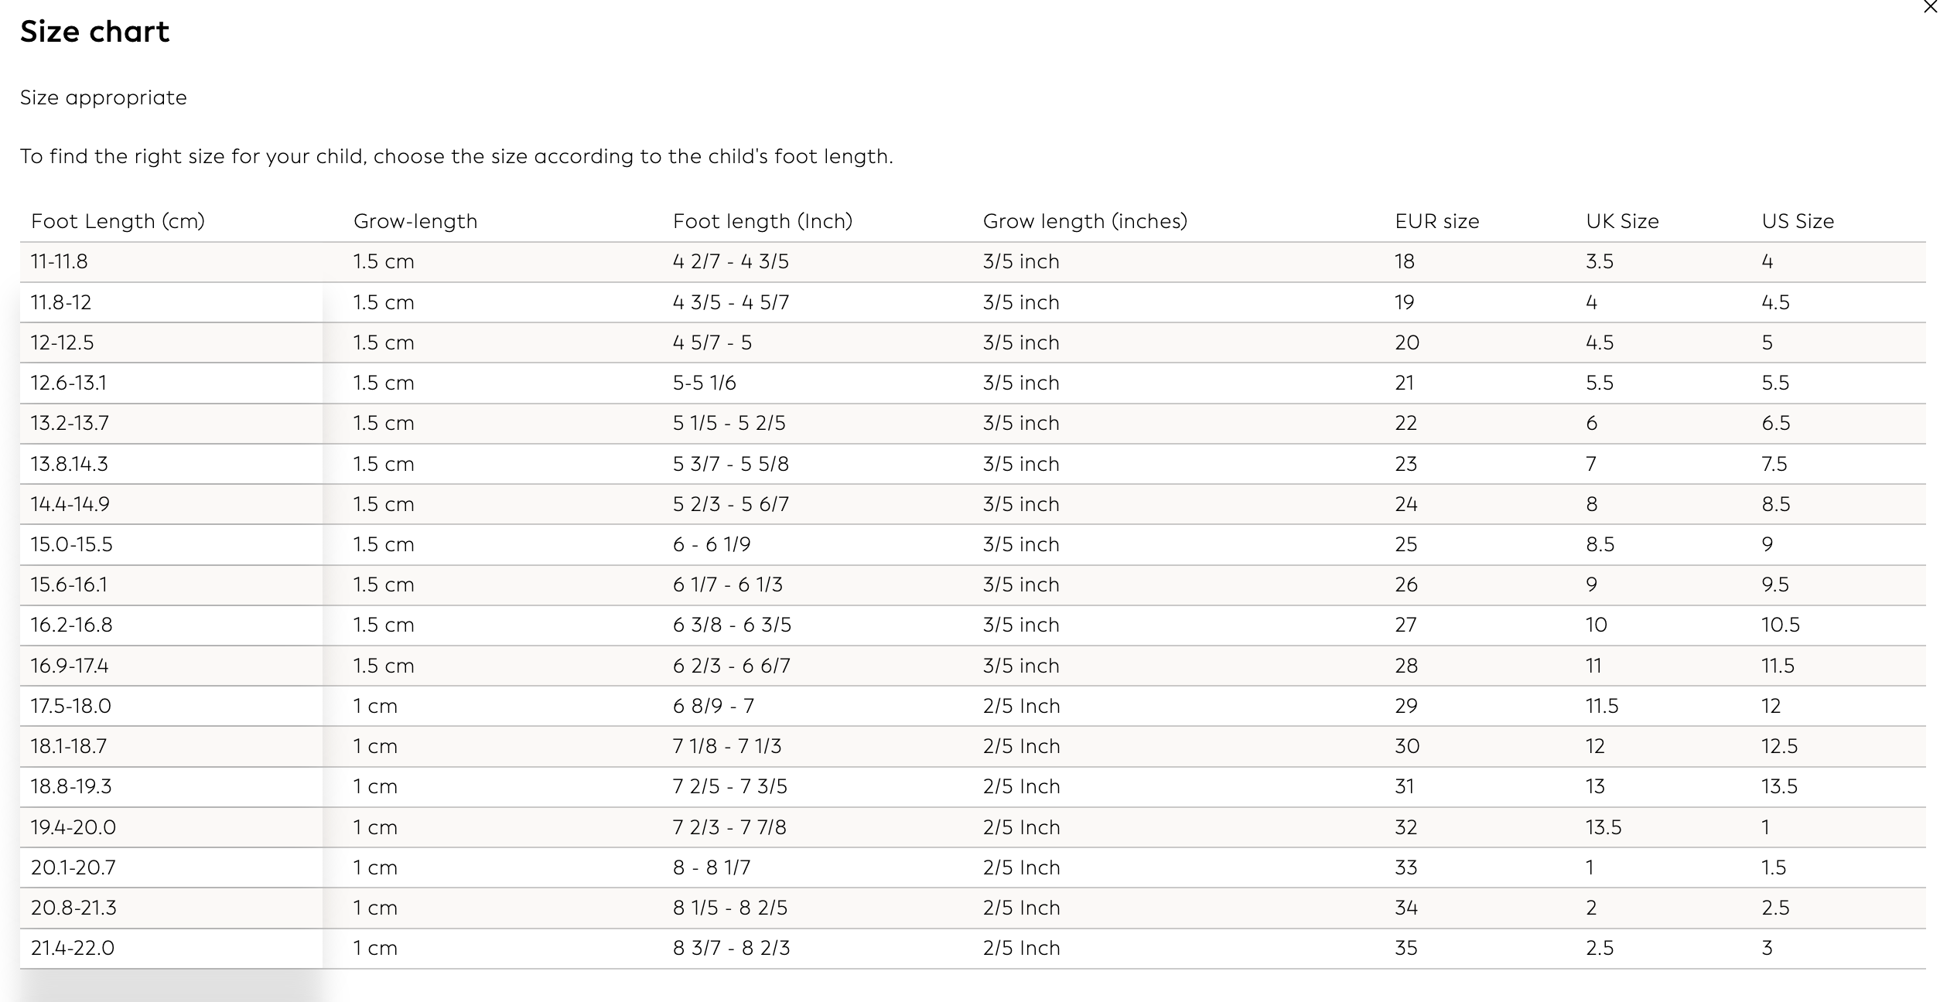Viewport: 1940px width, 1002px height.
Task: Click the EUR size 18 cell
Action: click(x=1404, y=261)
